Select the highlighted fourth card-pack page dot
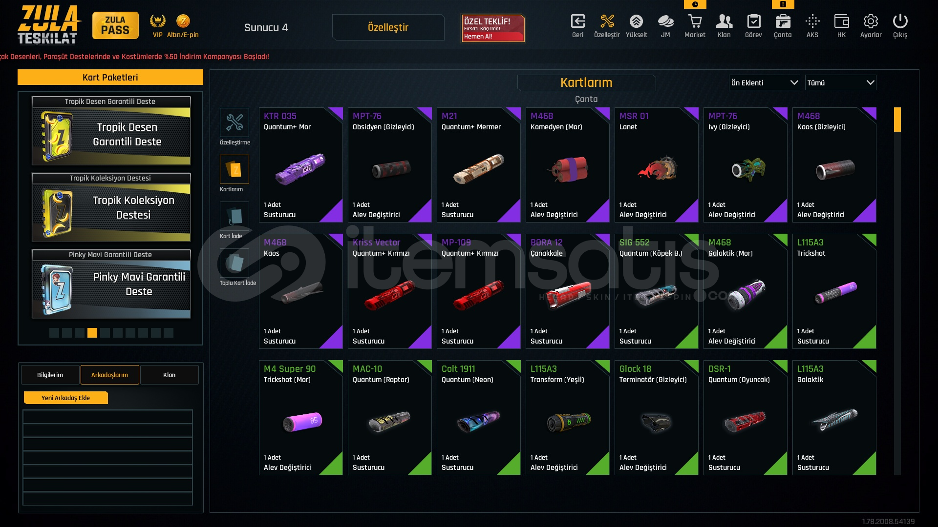 [92, 333]
